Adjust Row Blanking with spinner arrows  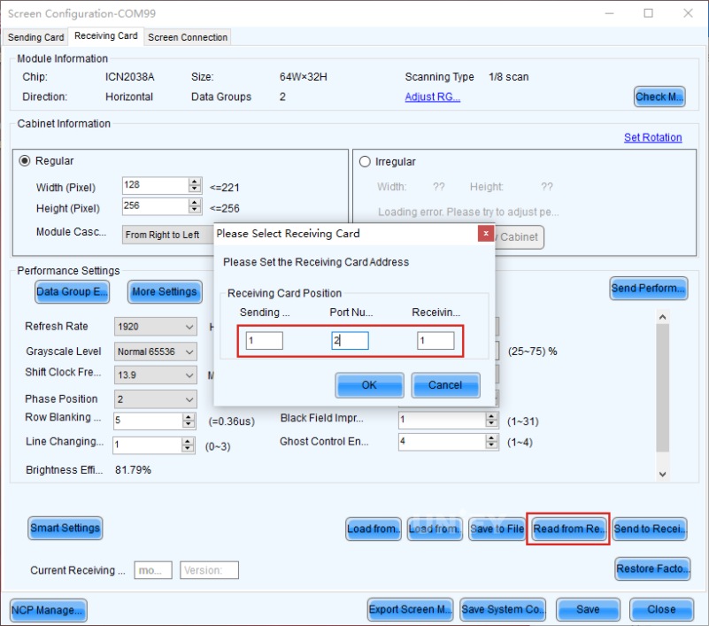click(189, 421)
